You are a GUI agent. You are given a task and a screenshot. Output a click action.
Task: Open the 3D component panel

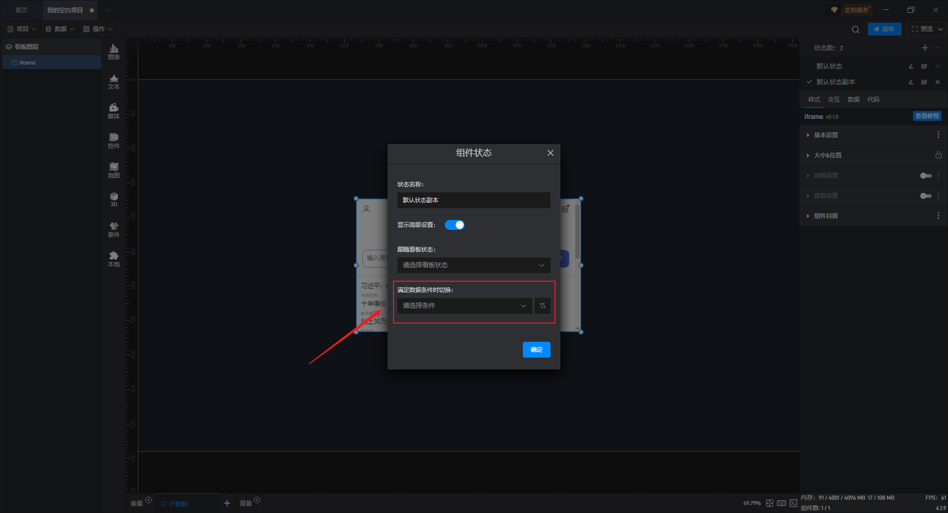[114, 199]
